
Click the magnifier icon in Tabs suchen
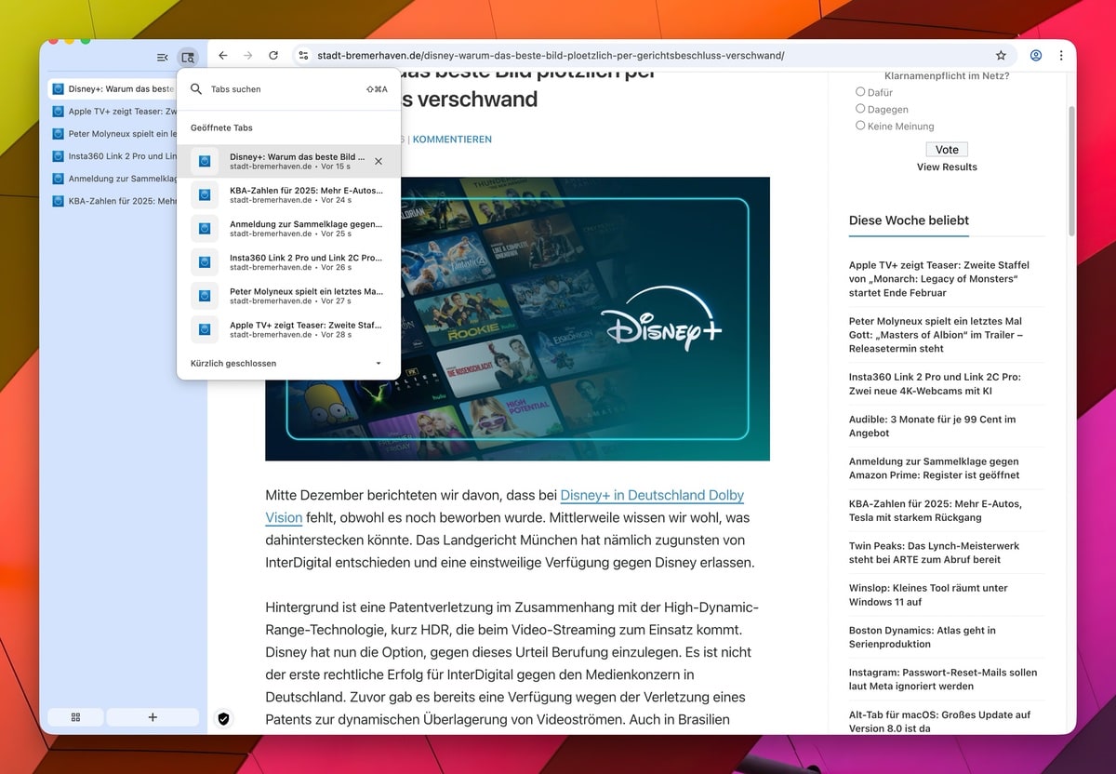click(196, 89)
